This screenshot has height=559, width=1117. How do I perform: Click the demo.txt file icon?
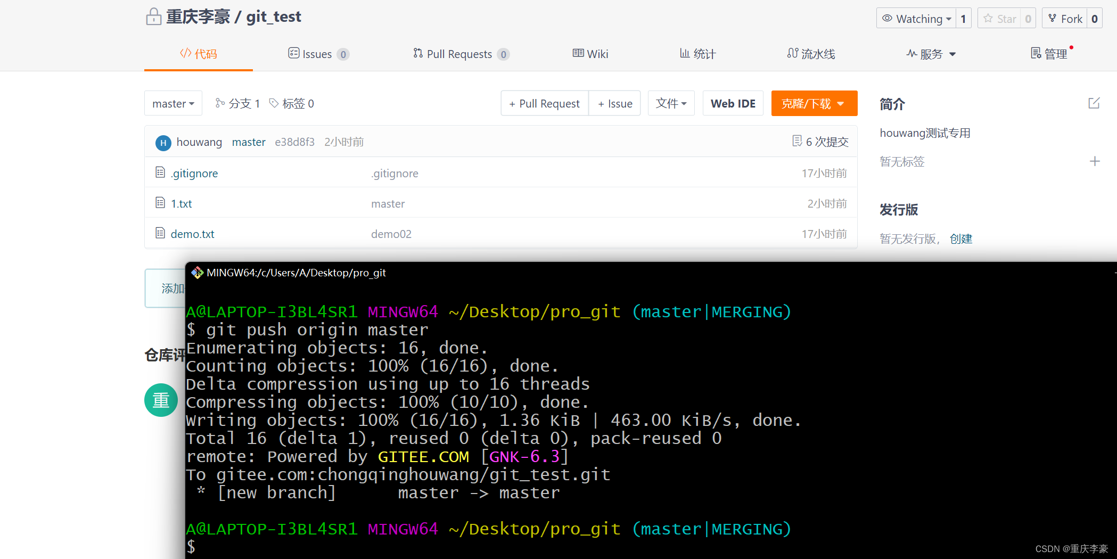coord(160,233)
